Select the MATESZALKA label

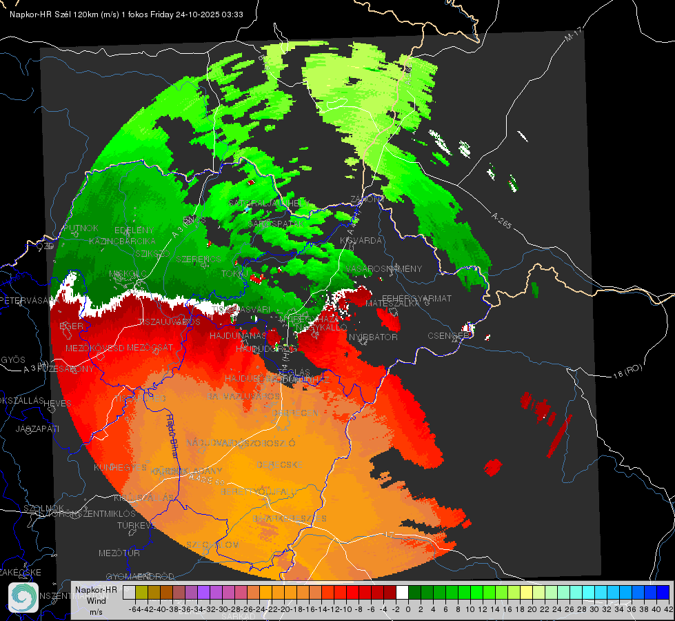point(392,304)
